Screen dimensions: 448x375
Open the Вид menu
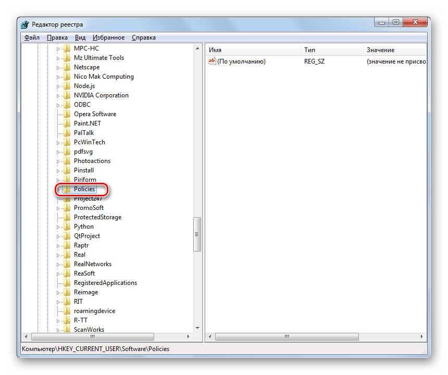[80, 37]
